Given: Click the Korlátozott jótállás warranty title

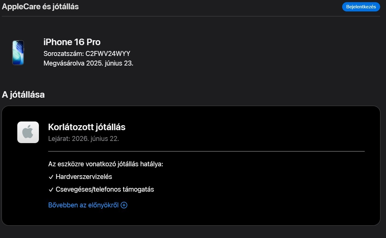Looking at the screenshot, I should 87,127.
